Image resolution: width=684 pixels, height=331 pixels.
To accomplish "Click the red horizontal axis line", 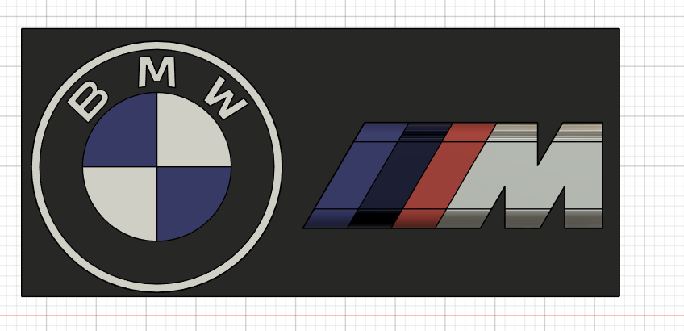I will click(x=342, y=316).
